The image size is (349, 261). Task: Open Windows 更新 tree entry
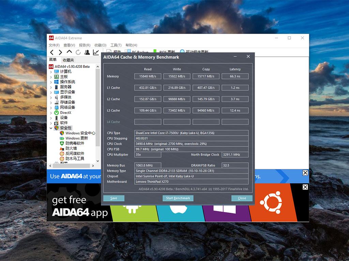[x=77, y=138]
